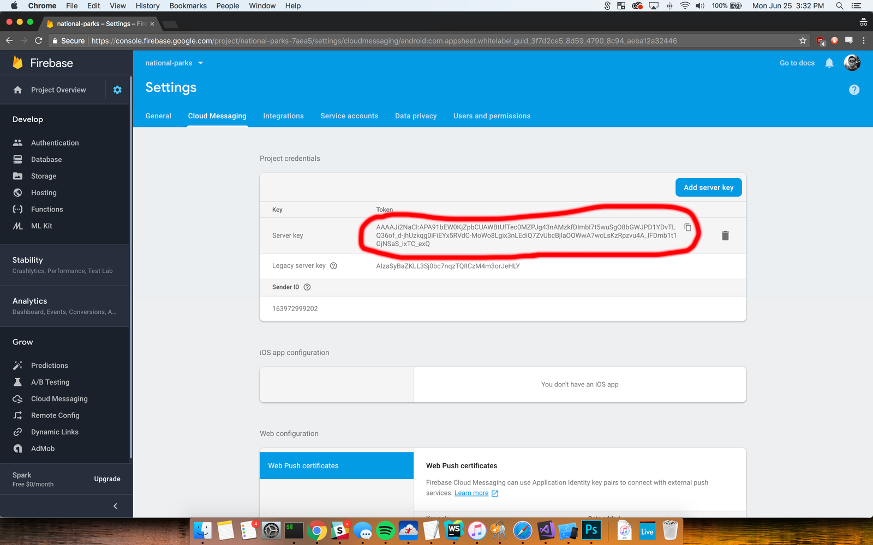873x545 pixels.
Task: Expand the Stability section
Action: [x=65, y=265]
